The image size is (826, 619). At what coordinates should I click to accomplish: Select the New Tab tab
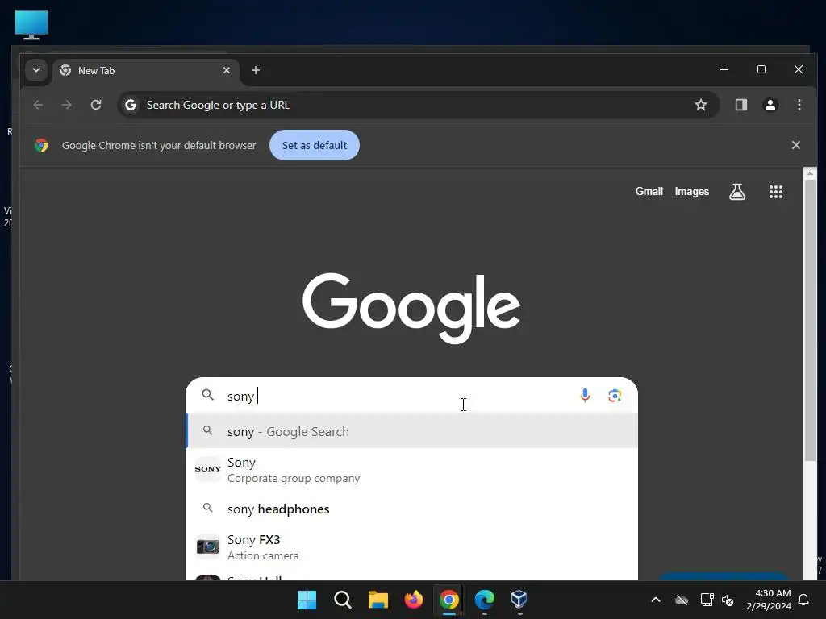146,71
